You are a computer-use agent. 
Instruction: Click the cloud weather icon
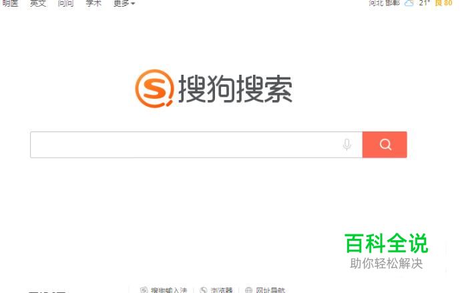(x=409, y=3)
